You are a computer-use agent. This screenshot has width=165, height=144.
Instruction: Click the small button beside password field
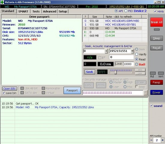coord(145,93)
